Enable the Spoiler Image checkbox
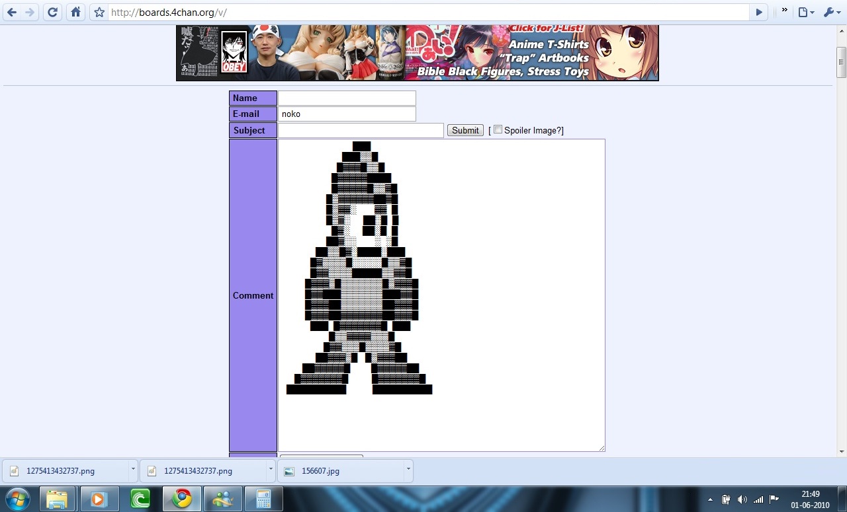847x512 pixels. click(498, 129)
